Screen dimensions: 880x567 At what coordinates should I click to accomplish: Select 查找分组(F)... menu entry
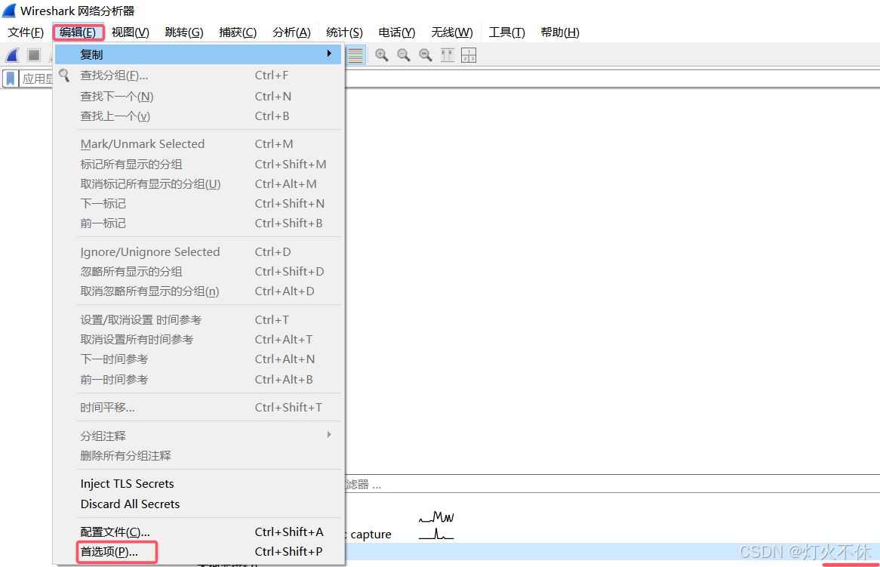198,75
